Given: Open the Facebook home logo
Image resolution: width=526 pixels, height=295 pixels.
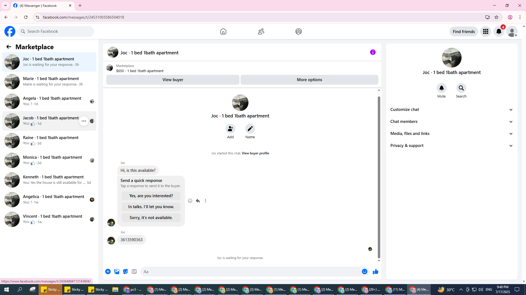Looking at the screenshot, I should click(10, 31).
